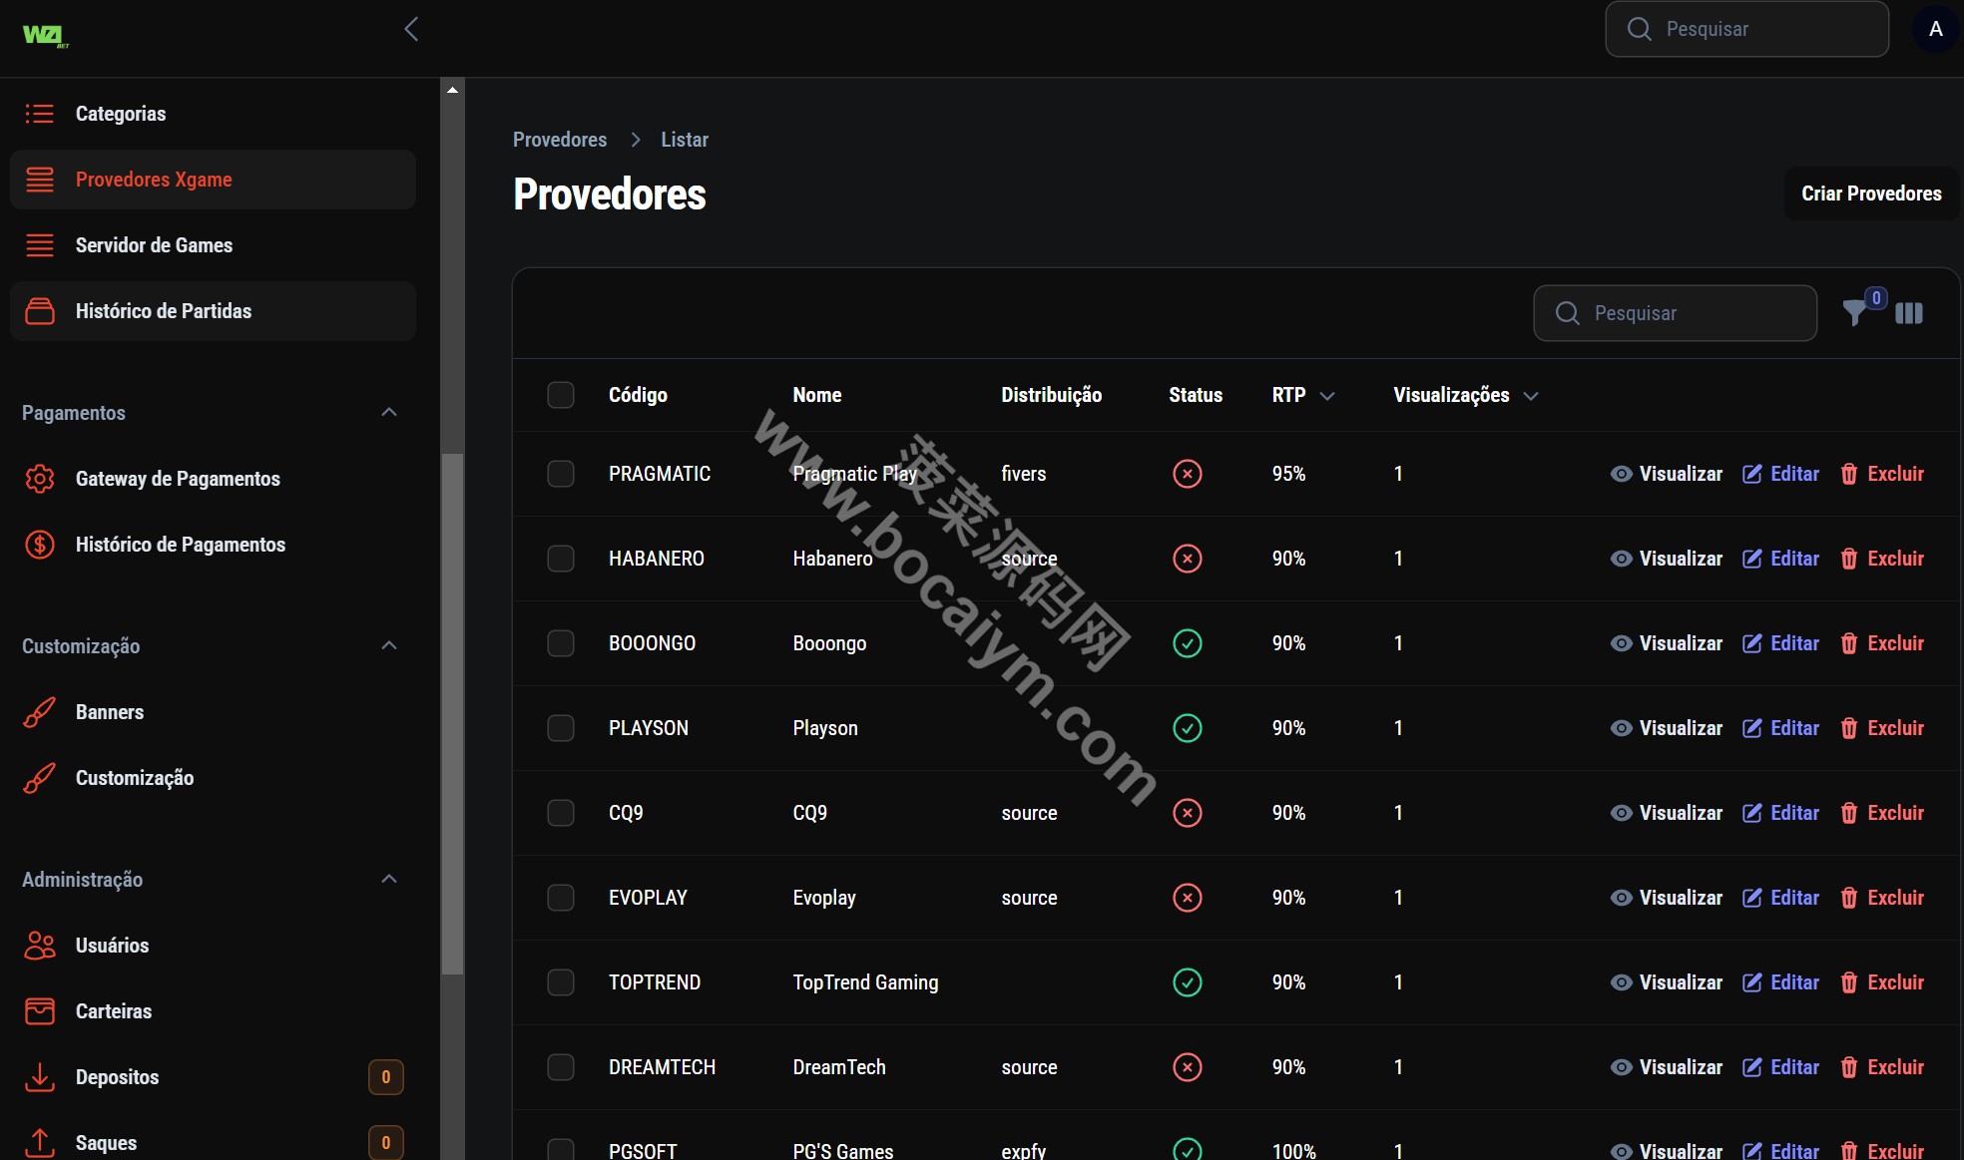This screenshot has width=1964, height=1160.
Task: Click Editar for the HABANERO row
Action: [x=1780, y=559]
